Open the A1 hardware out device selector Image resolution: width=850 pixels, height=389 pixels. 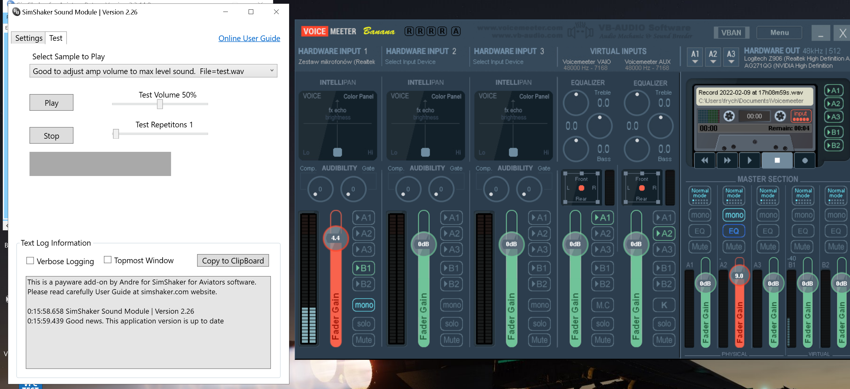(x=695, y=56)
